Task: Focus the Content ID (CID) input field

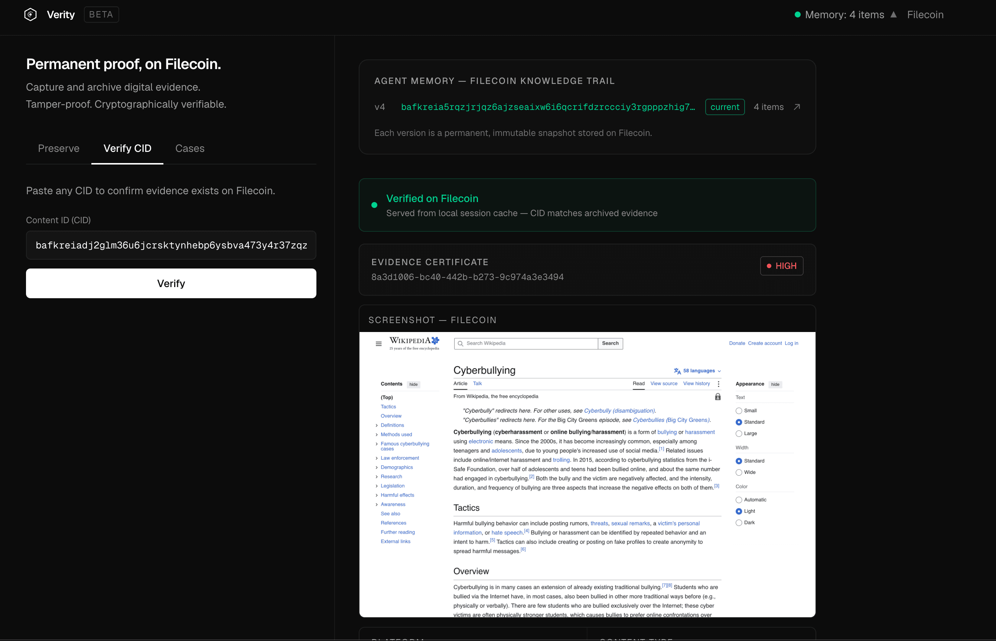Action: 171,245
